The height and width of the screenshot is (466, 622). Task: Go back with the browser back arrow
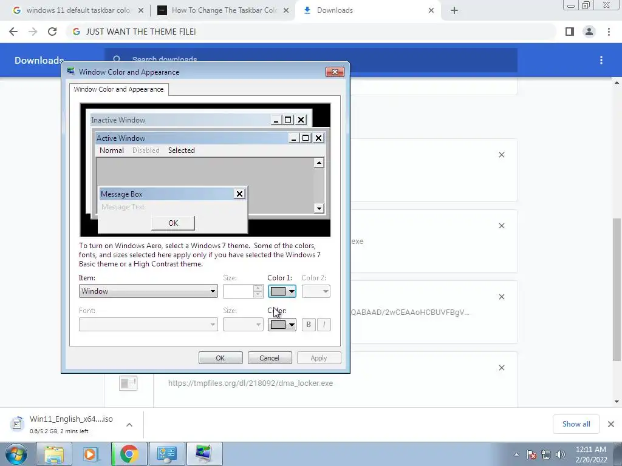[x=13, y=32]
